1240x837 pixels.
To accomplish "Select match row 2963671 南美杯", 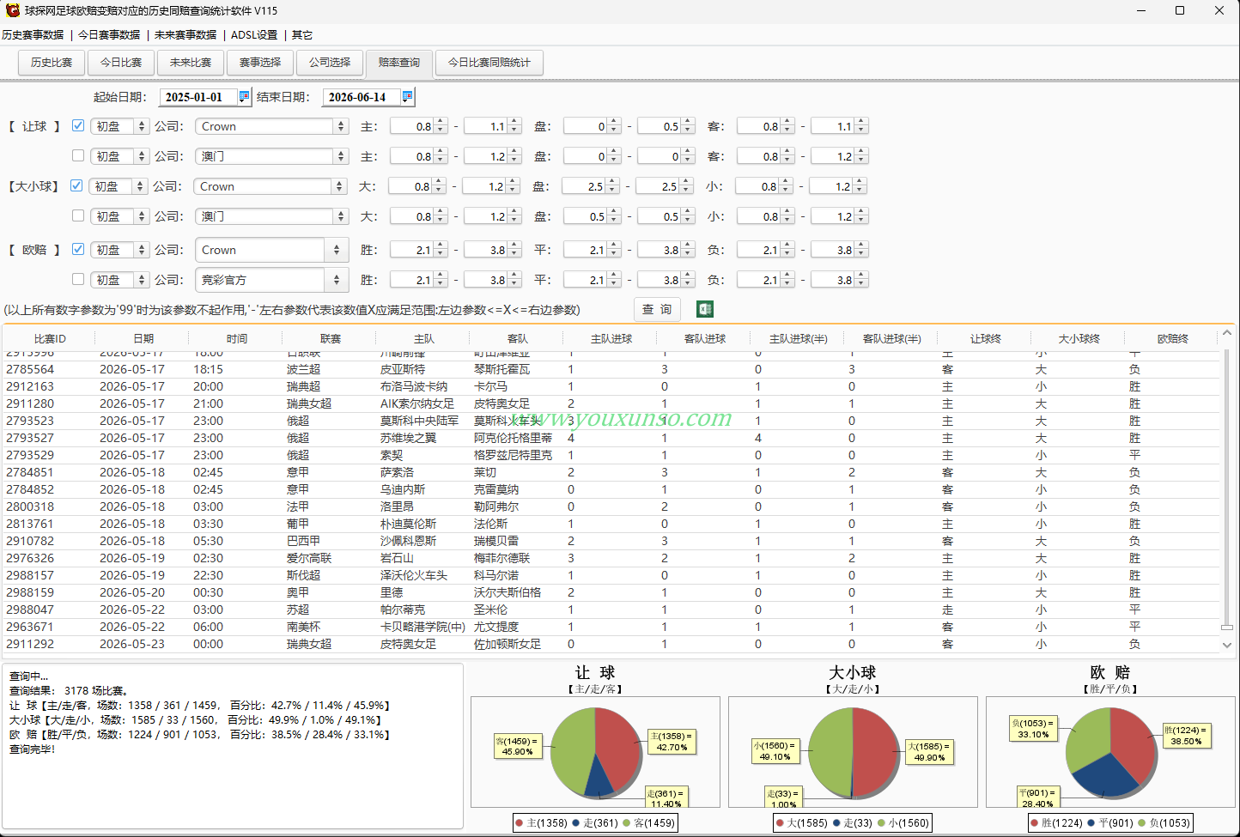I will tap(611, 627).
